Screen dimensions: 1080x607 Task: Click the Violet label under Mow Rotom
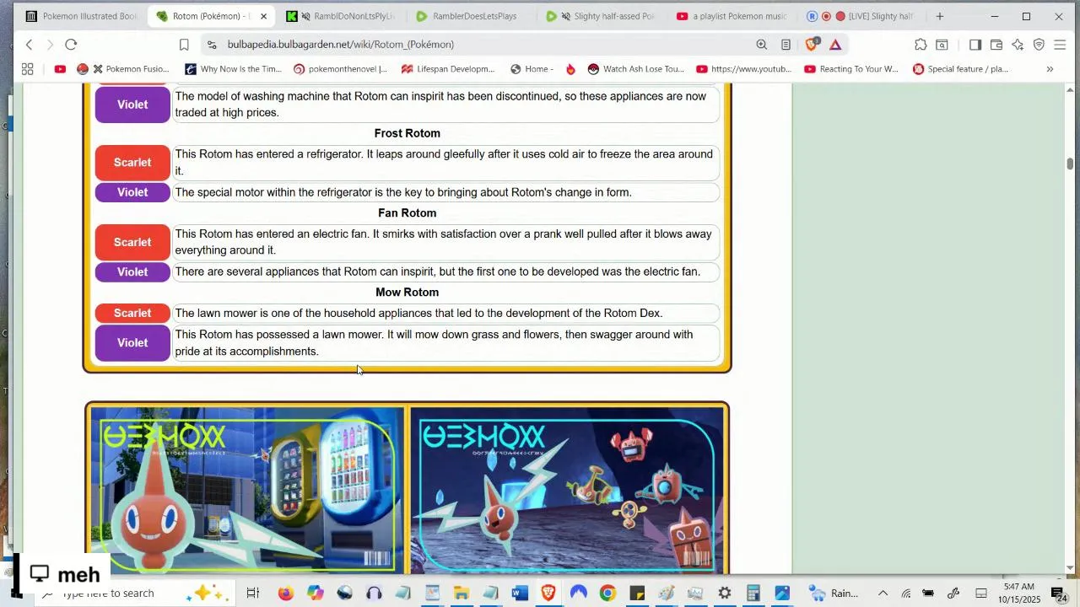point(132,343)
